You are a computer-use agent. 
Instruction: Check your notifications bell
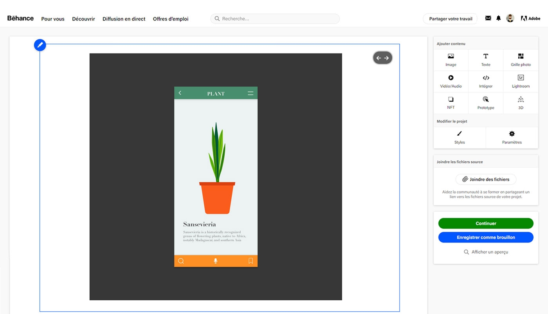(498, 18)
